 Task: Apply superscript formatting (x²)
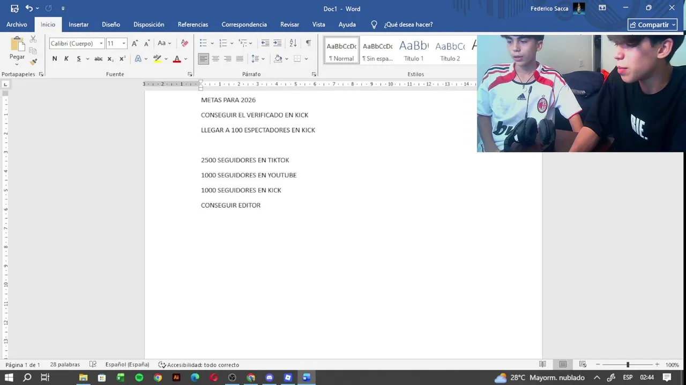click(122, 59)
